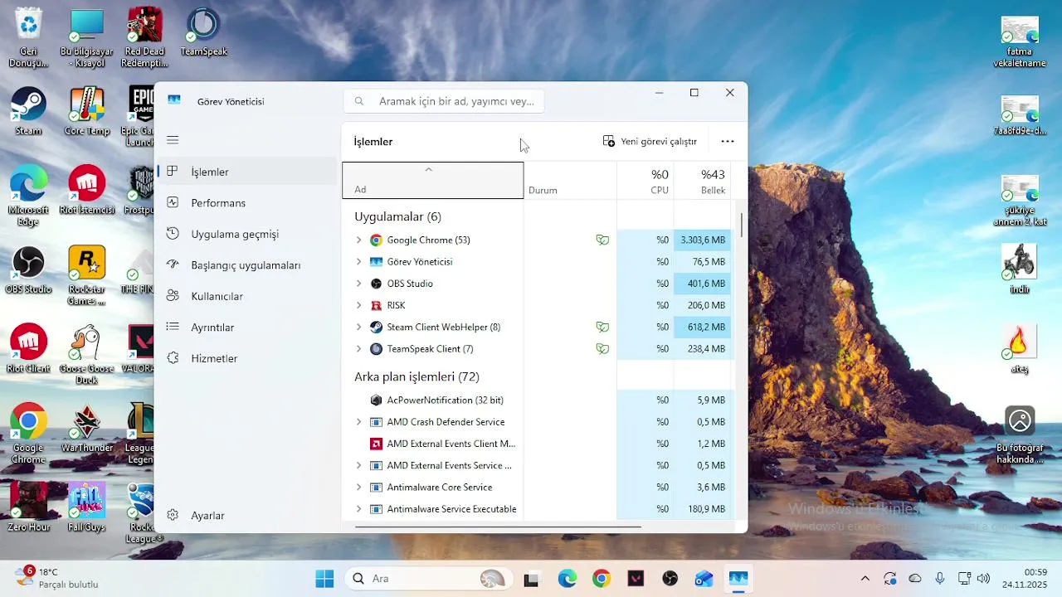Open the Task Manager hamburger navigation menu

pos(173,140)
